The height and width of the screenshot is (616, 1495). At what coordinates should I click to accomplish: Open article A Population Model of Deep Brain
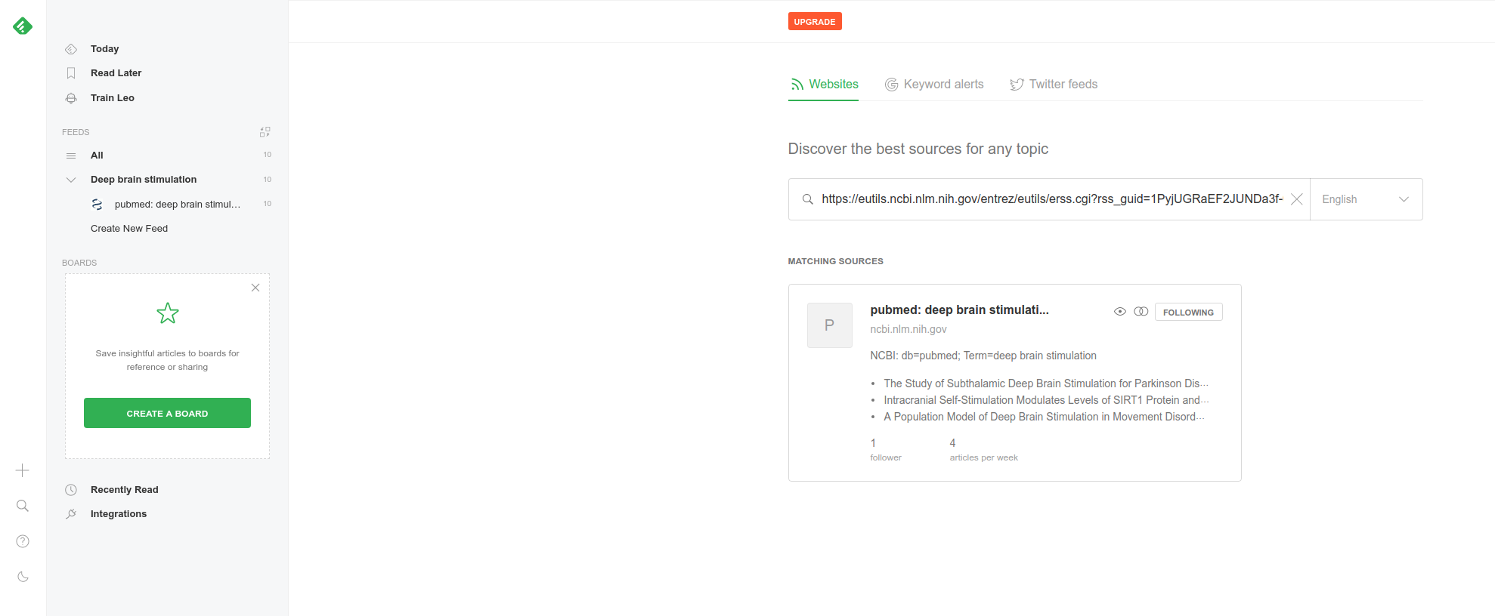pyautogui.click(x=1044, y=417)
